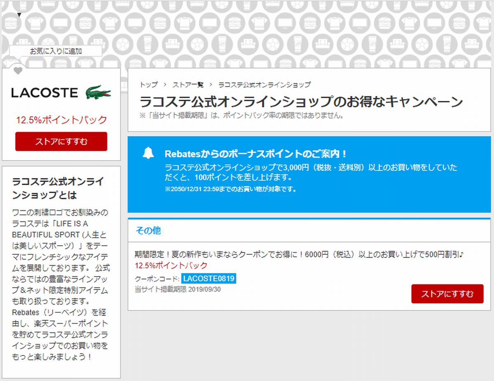
Task: Click Rebatesからのボーナスポイントのご案内 heading
Action: (x=256, y=154)
